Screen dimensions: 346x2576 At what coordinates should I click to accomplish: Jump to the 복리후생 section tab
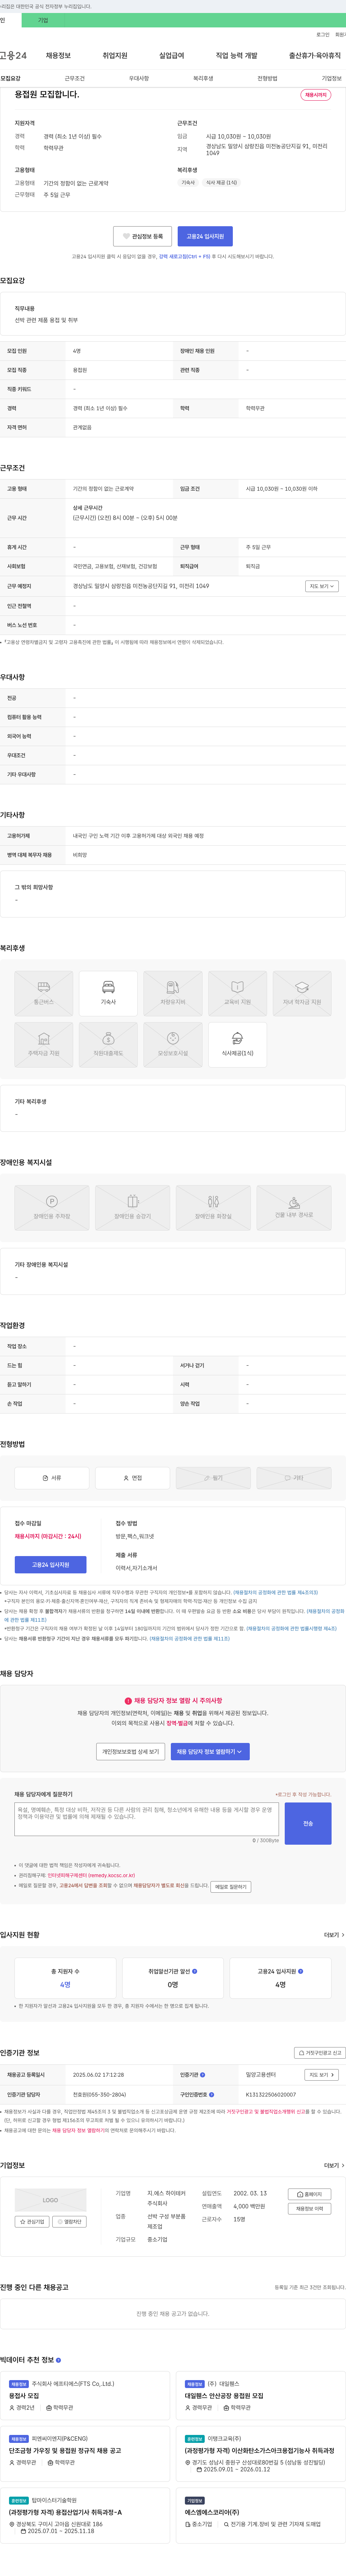[203, 78]
